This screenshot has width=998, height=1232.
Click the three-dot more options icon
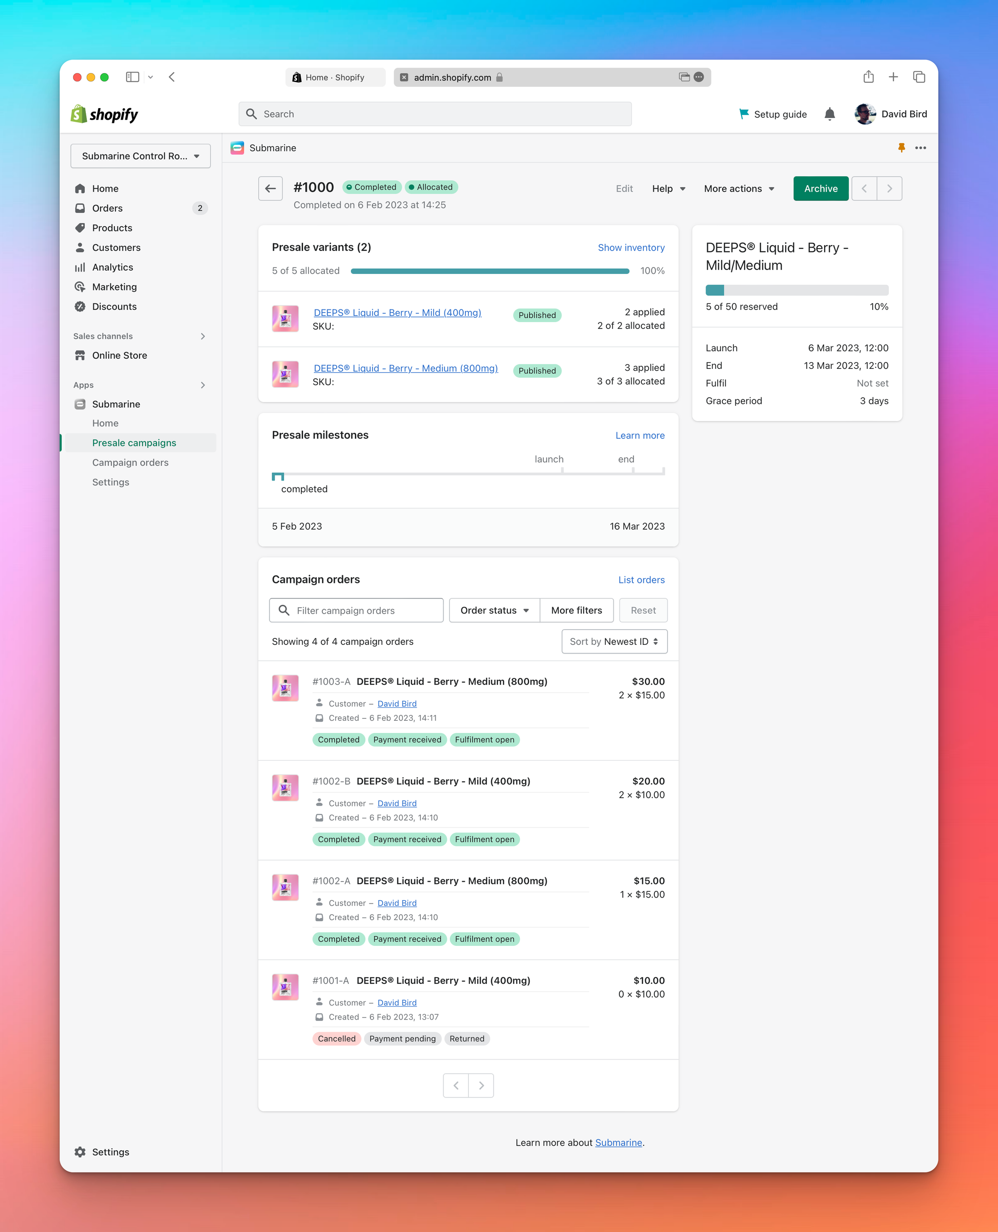click(921, 148)
